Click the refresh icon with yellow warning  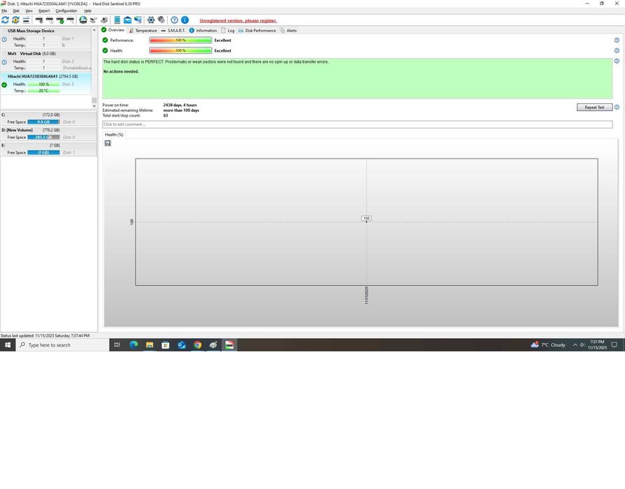pyautogui.click(x=15, y=20)
